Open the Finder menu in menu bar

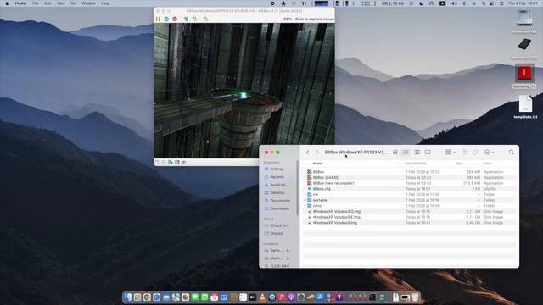[x=20, y=3]
